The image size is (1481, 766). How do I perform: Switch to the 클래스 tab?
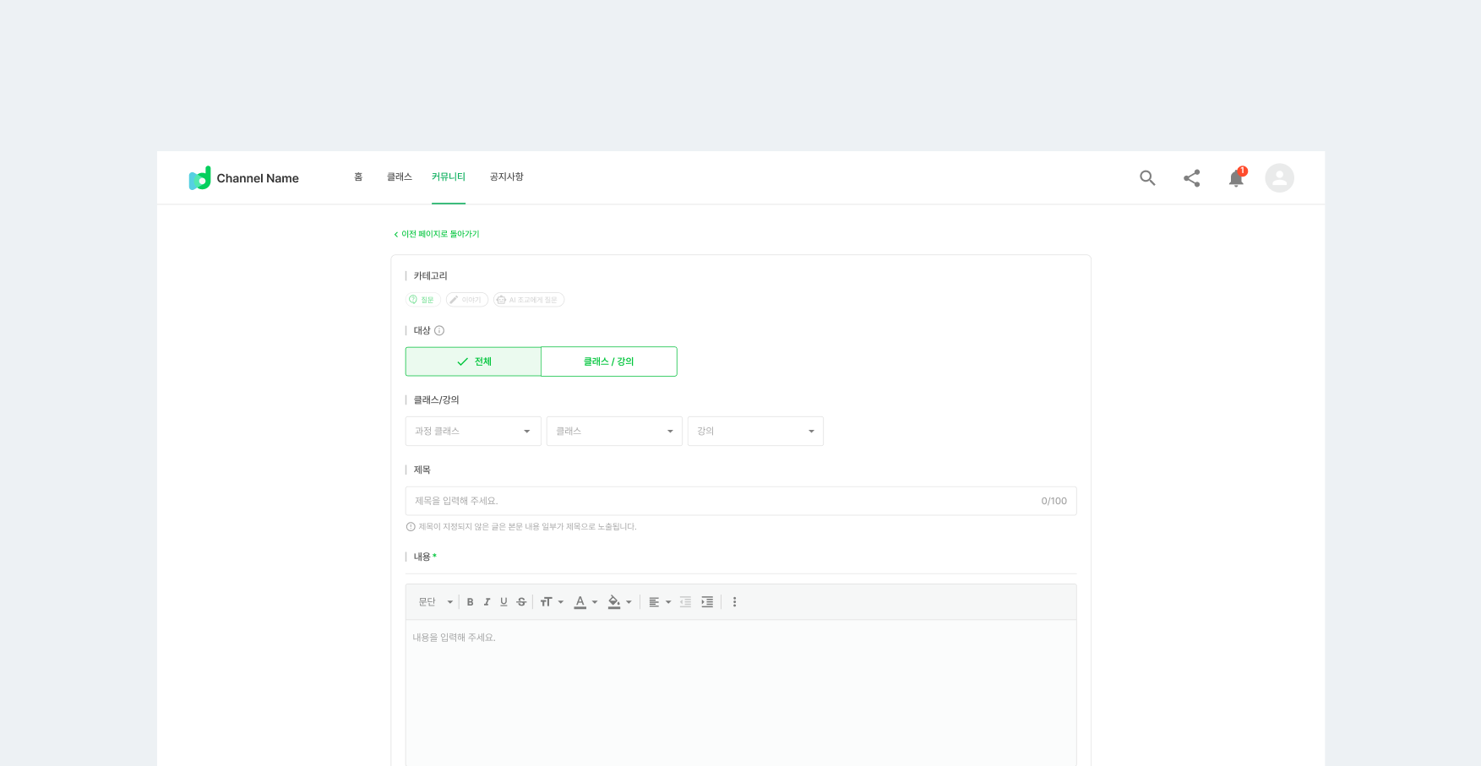[399, 177]
